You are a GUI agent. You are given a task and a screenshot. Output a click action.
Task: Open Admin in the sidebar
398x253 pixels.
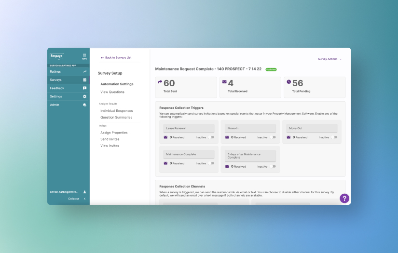click(69, 105)
